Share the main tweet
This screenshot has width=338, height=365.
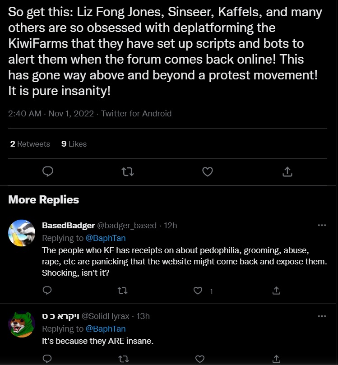click(287, 171)
